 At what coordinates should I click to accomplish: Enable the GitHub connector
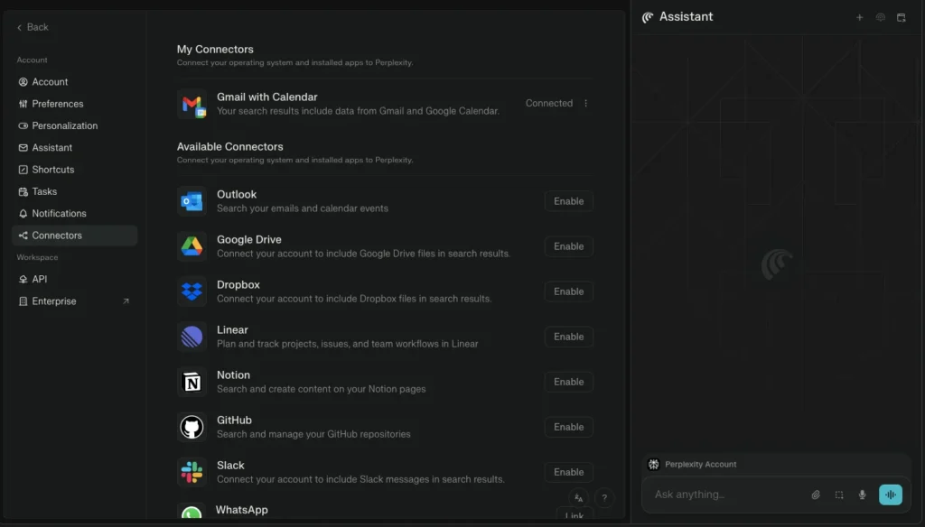[x=568, y=427]
